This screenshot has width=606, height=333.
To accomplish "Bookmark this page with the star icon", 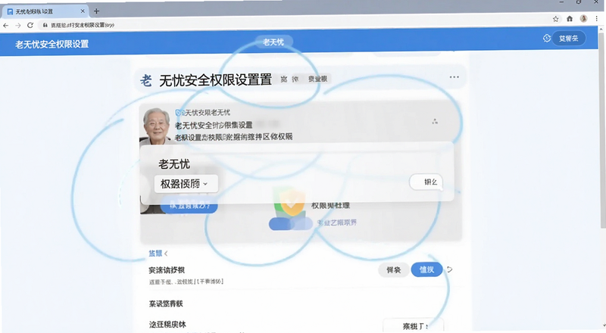I will point(556,19).
